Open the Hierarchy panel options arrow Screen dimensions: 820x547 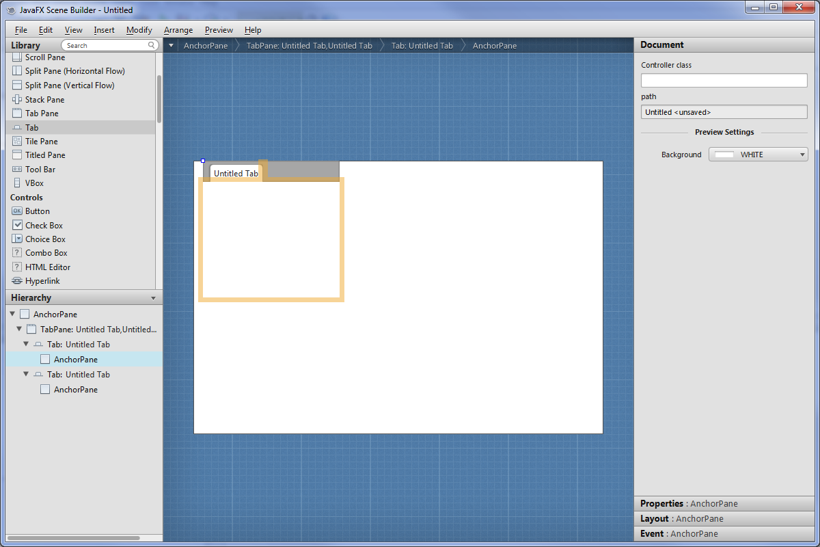[x=153, y=299]
